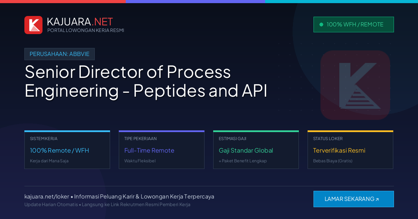This screenshot has width=418, height=219.
Task: Click the Bebas Biaya (Gratis) text
Action: (x=333, y=161)
